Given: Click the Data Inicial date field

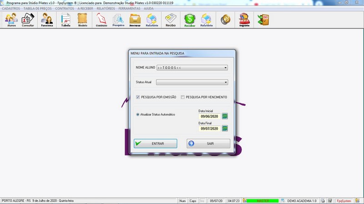Looking at the screenshot, I should pyautogui.click(x=209, y=117).
